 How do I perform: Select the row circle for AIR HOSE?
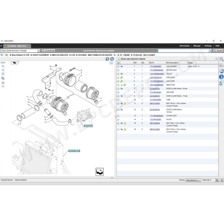coord(118,92)
